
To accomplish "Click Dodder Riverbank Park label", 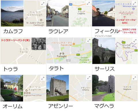I will pos(85,60).
